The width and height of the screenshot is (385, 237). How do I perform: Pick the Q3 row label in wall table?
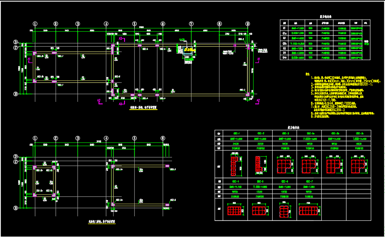284,48
